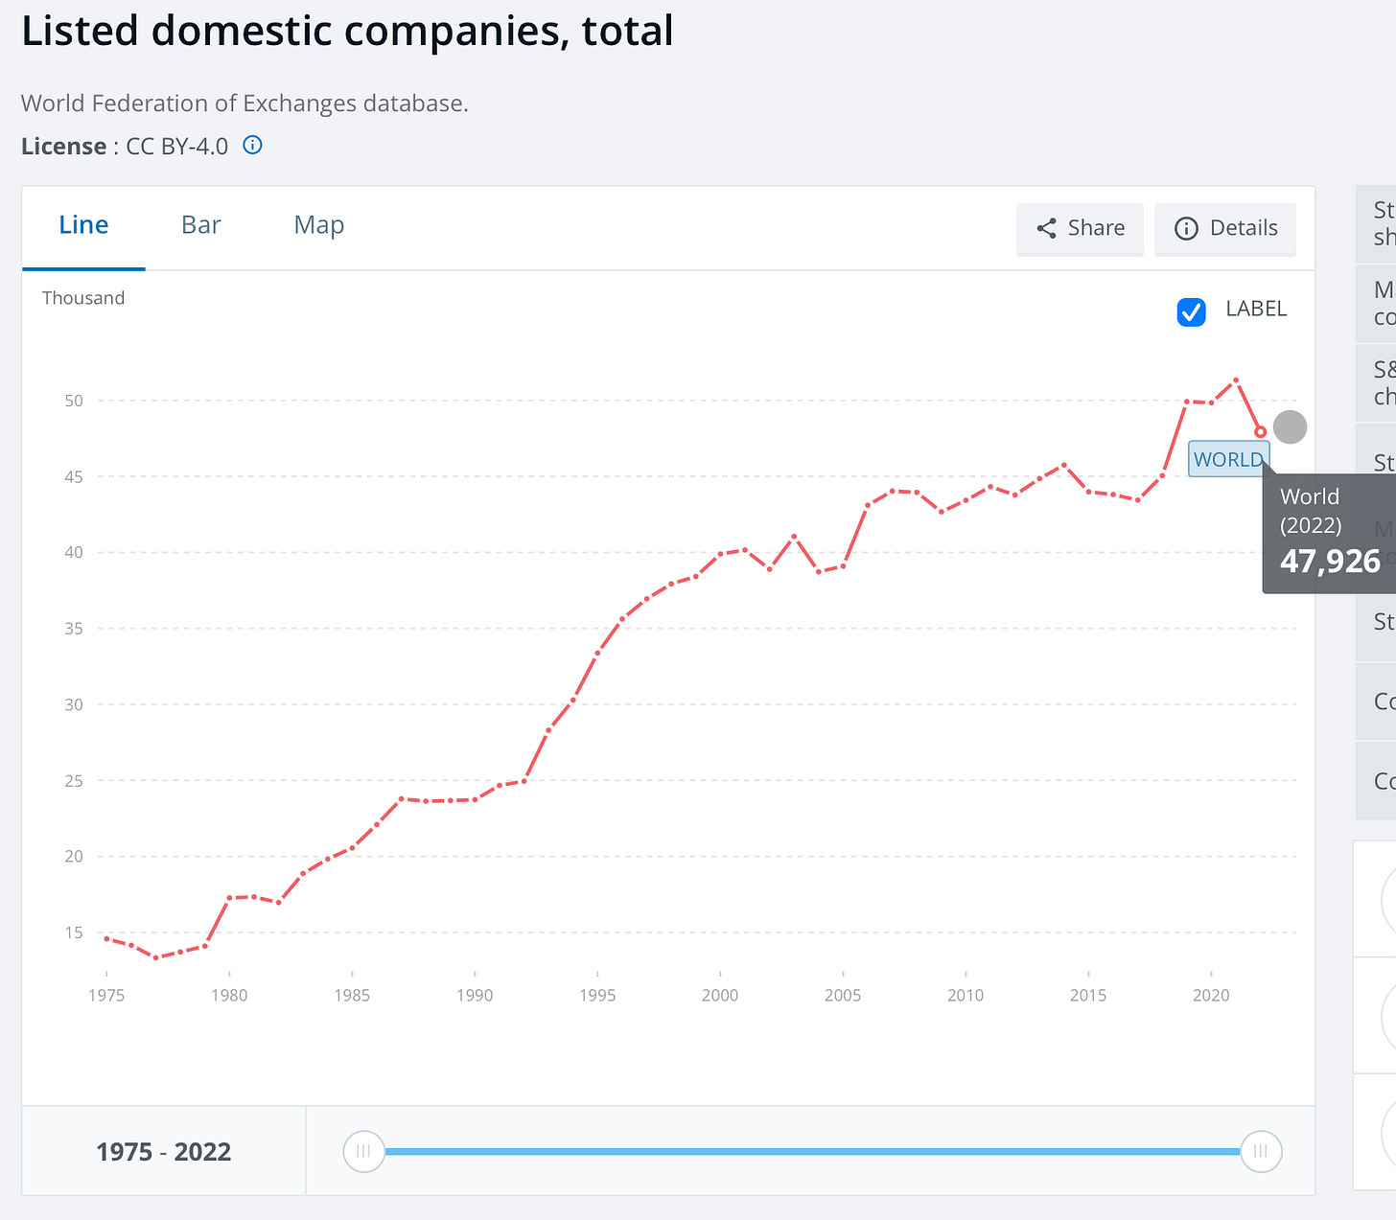The image size is (1396, 1220).
Task: Click the WORLD series label tag
Action: pyautogui.click(x=1228, y=459)
